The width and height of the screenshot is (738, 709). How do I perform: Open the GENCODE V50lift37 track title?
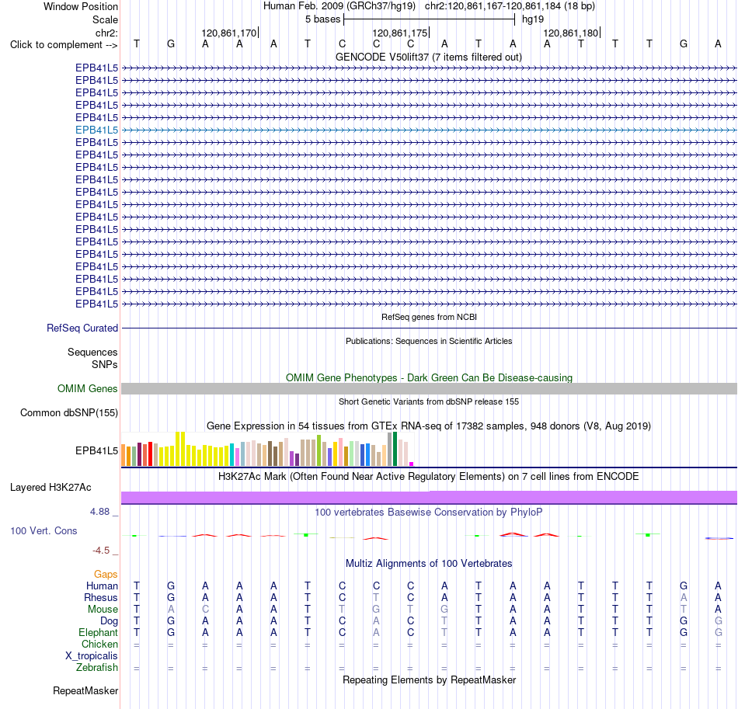point(428,57)
